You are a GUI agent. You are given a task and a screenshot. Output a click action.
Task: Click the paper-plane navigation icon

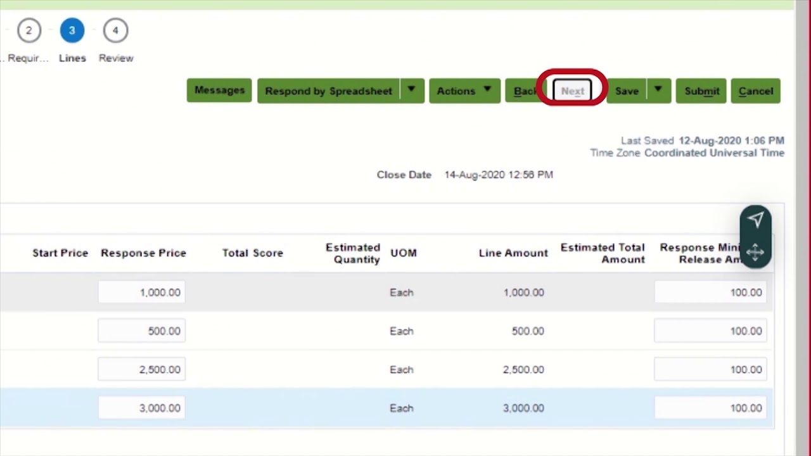pyautogui.click(x=755, y=220)
